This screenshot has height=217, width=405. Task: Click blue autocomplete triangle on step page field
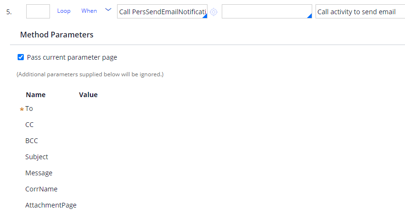click(310, 16)
